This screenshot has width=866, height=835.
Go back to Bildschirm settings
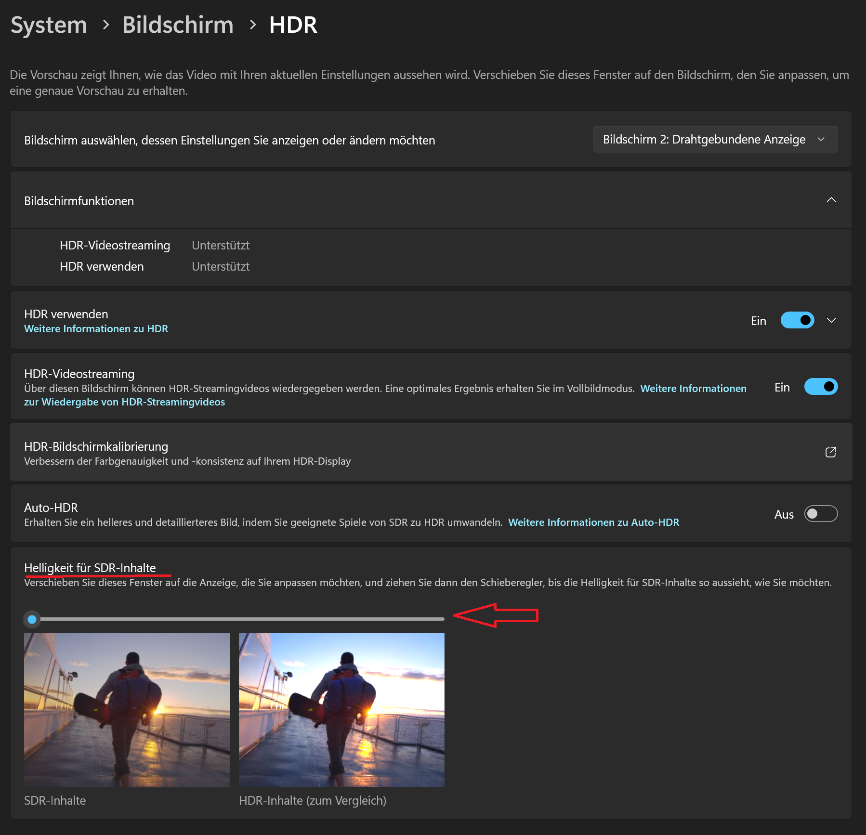coord(178,25)
